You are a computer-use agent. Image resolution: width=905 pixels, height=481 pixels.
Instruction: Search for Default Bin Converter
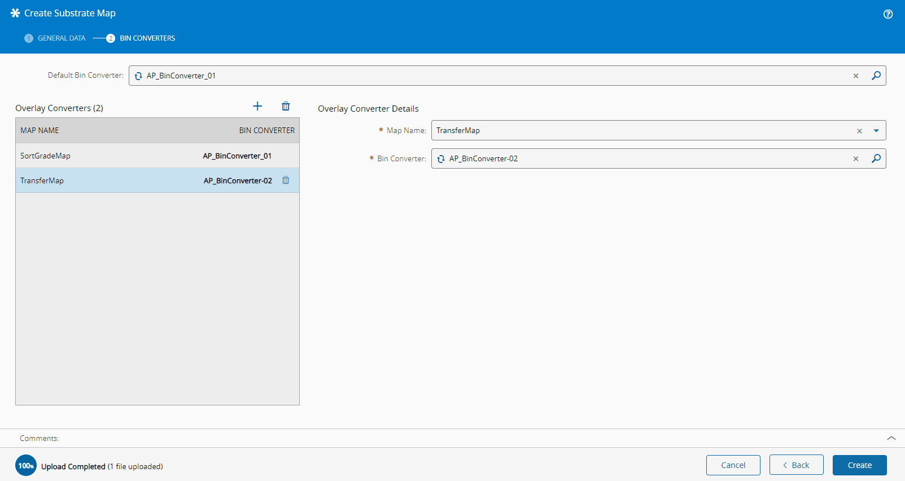pos(876,76)
